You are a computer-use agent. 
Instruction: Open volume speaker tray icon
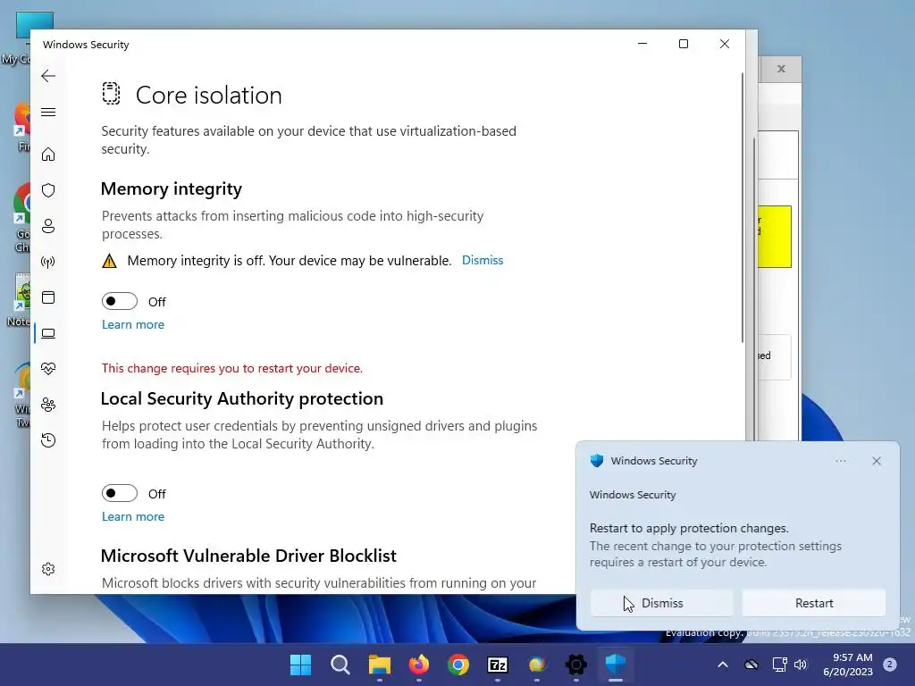point(801,665)
